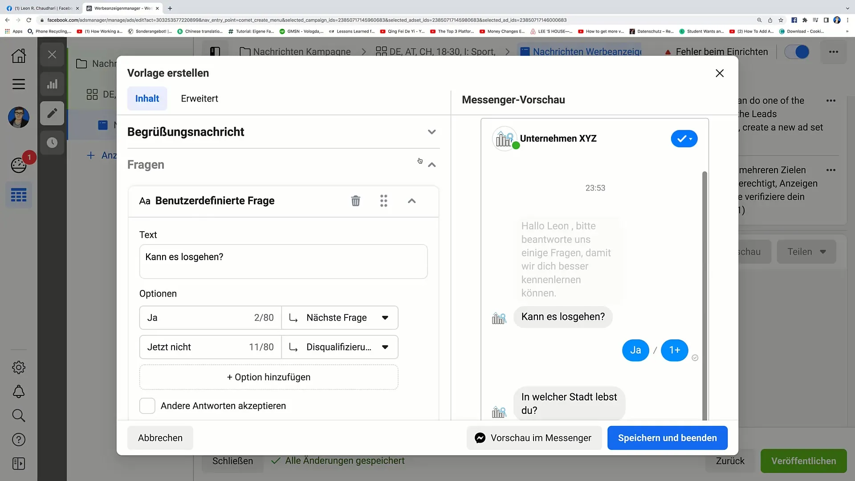Click the Kann es losgehen text input field
Viewport: 855px width, 481px height.
[284, 261]
